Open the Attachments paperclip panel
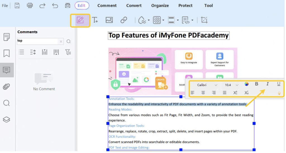This screenshot has height=153, width=286. pos(6,87)
